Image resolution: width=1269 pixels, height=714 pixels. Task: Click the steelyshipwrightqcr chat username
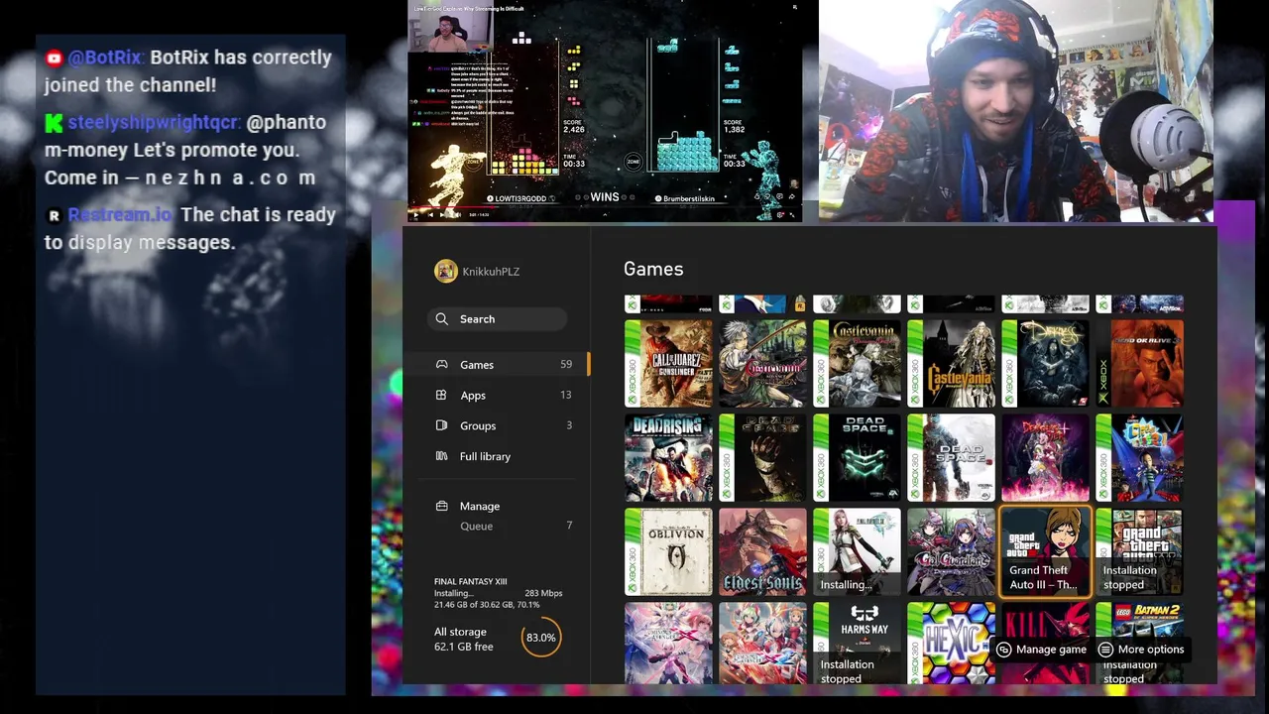pos(154,122)
